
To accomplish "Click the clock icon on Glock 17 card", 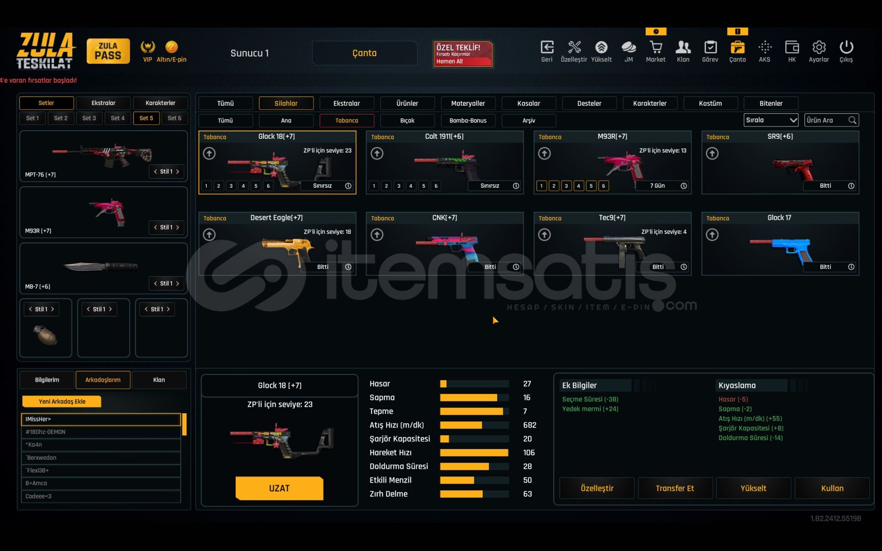I will pyautogui.click(x=851, y=267).
